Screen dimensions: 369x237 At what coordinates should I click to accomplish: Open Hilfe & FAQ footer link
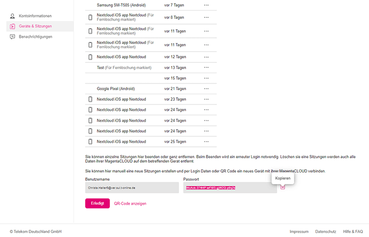[x=353, y=231]
